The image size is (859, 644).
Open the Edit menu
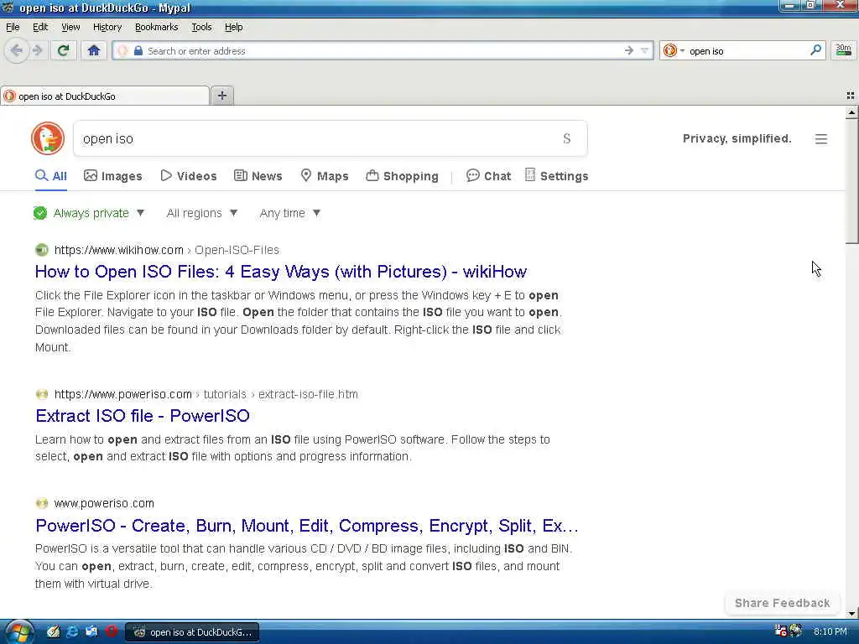40,27
